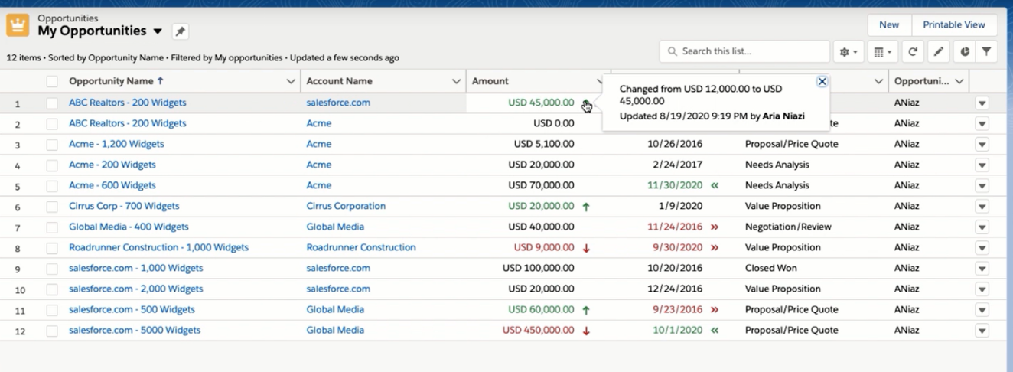The image size is (1013, 372).
Task: Check the Cirrus Corp - 700 Widgets checkbox
Action: click(52, 207)
